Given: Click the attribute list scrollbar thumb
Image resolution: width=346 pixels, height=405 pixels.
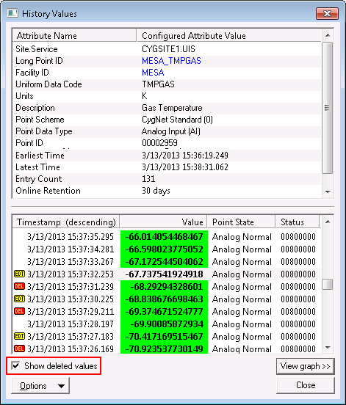Looking at the screenshot, I should tap(328, 108).
